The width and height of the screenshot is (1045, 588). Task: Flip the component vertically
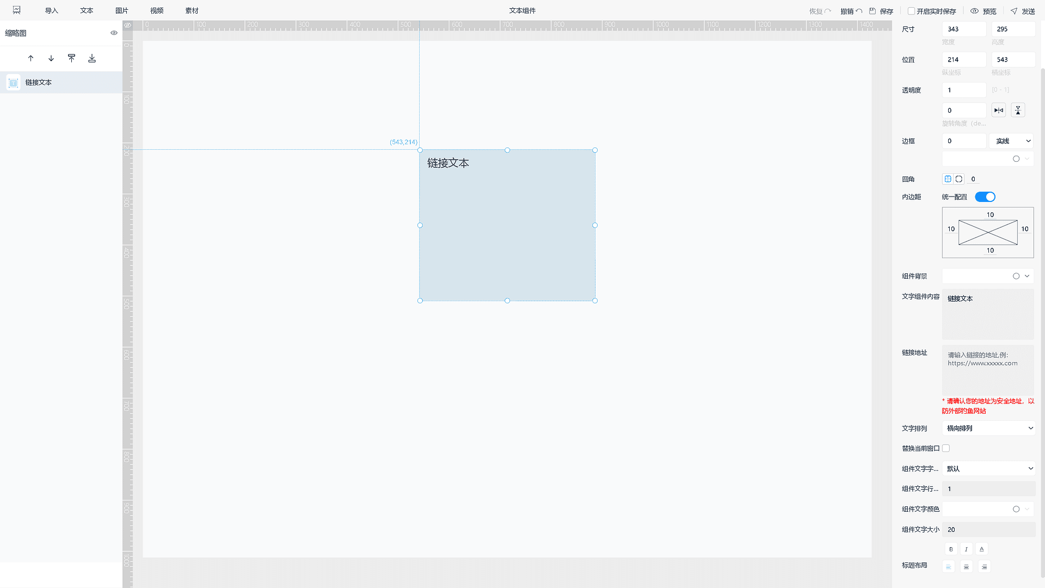tap(1018, 111)
